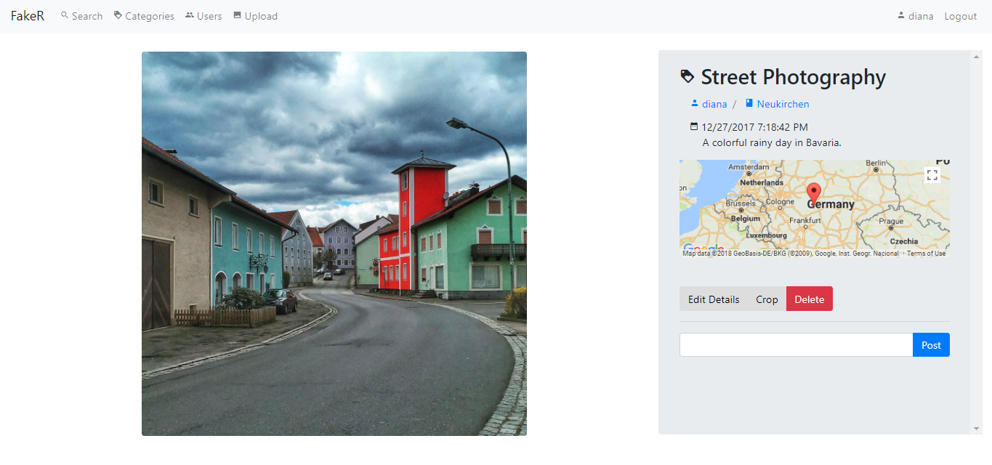Viewport: 992px width, 465px height.
Task: Open the Search page
Action: 81,16
